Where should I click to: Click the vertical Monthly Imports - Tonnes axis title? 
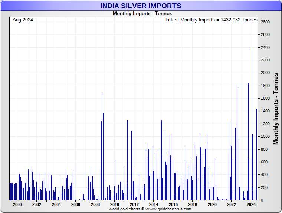pyautogui.click(x=276, y=109)
